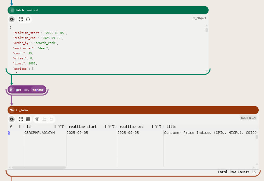The height and width of the screenshot is (181, 264).
Task: Click the 'Table & +1' type badge
Action: [248, 118]
